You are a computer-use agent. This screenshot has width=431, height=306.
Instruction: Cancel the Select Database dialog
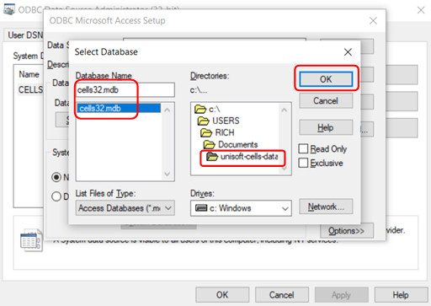pos(326,100)
